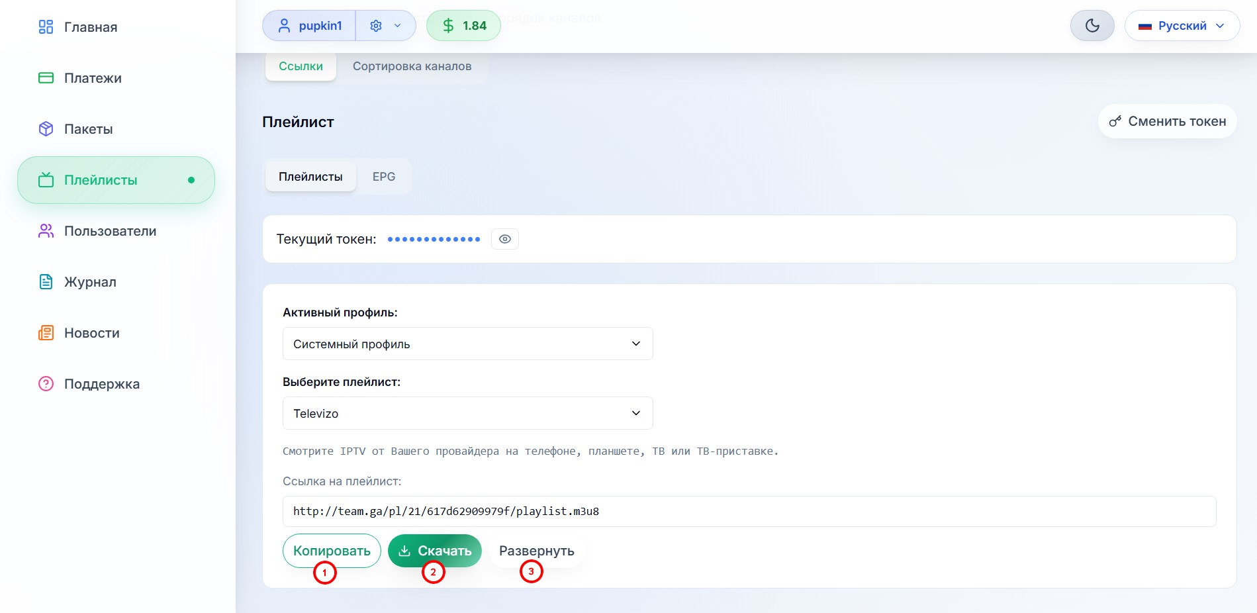
Task: Switch to the Сортировка каналов tab
Action: [412, 66]
